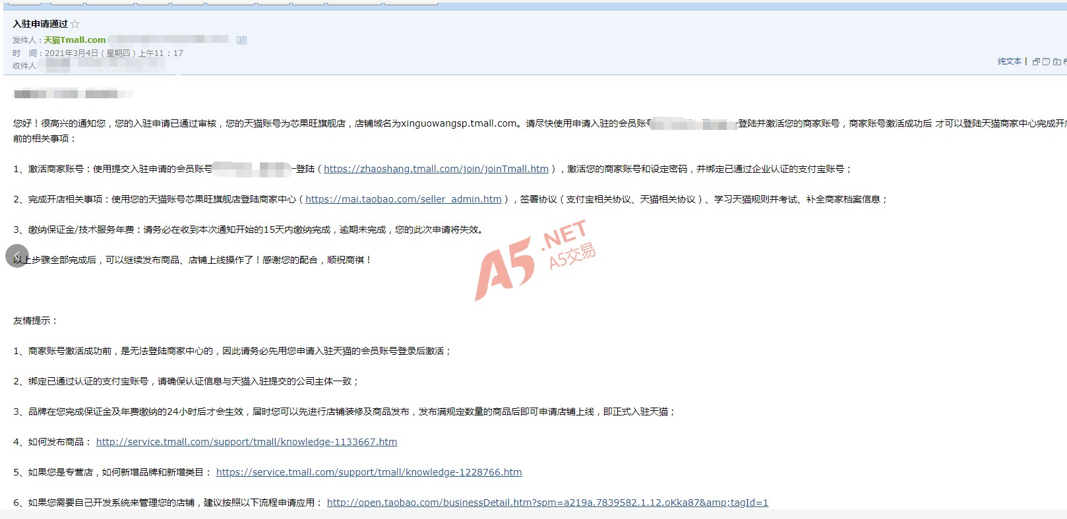Click the line starting 以上步骤全部完成后

point(193,260)
